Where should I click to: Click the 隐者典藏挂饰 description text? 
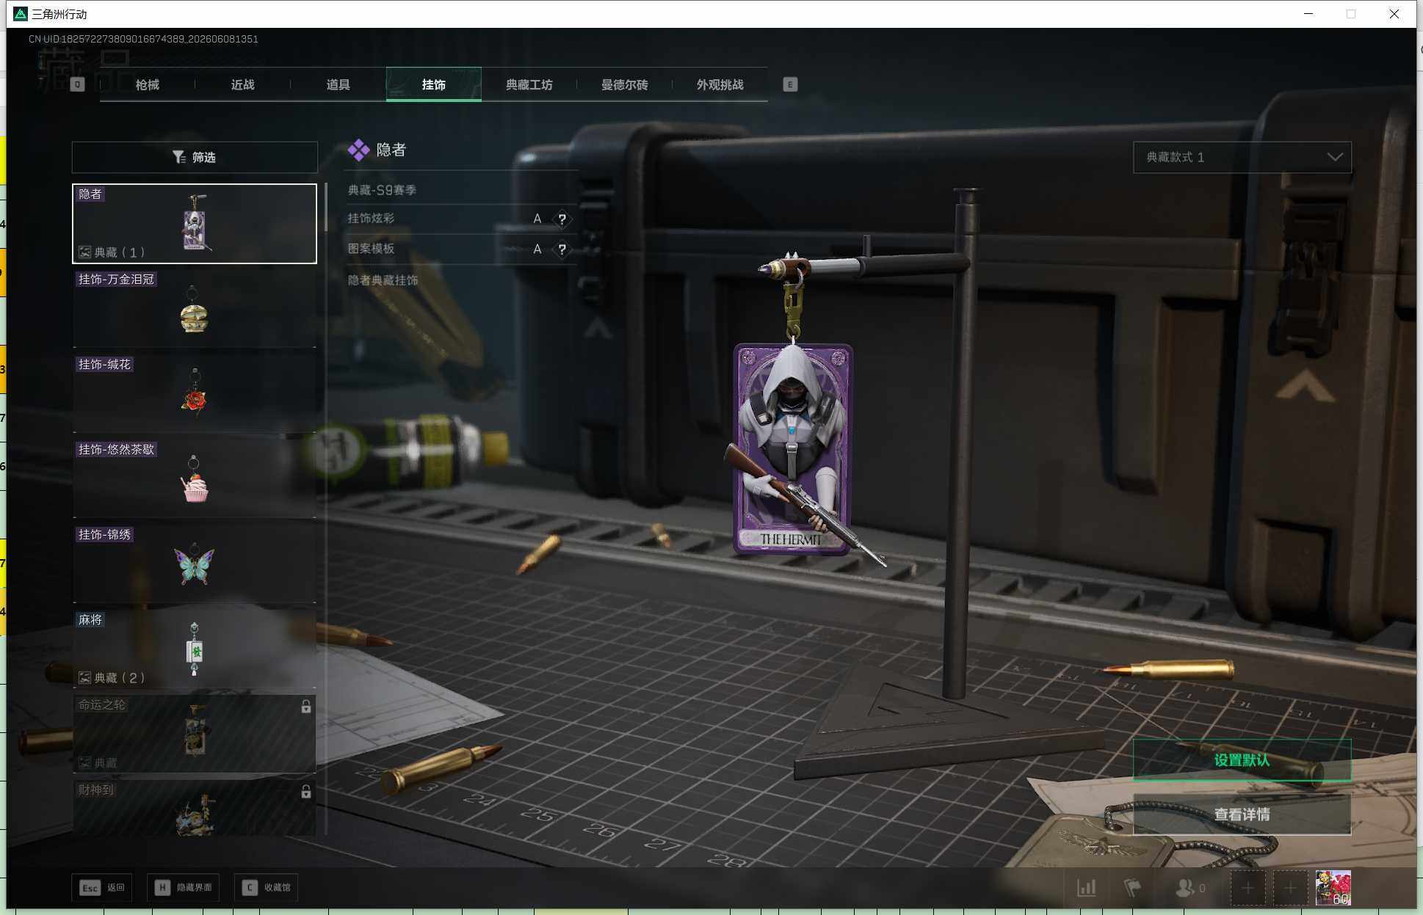pos(383,280)
